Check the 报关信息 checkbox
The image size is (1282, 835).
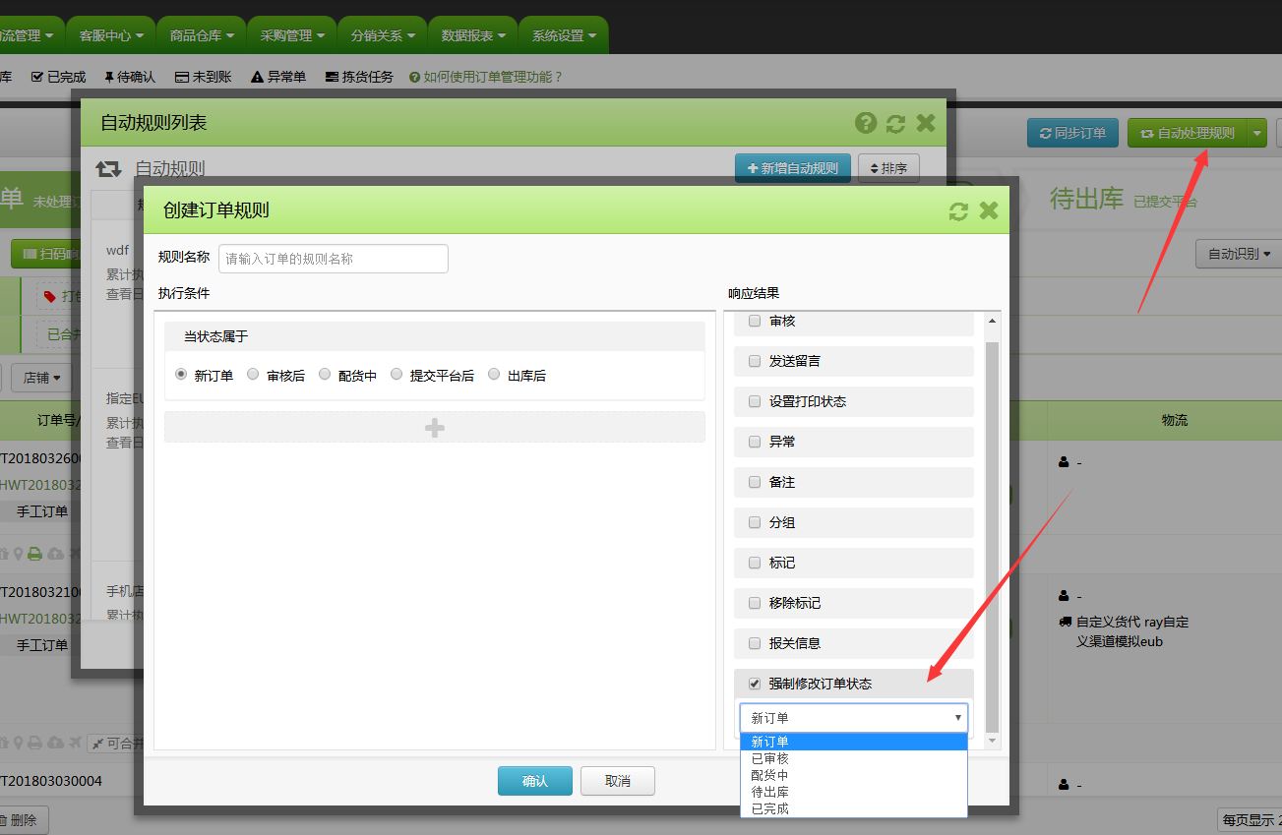pos(755,643)
